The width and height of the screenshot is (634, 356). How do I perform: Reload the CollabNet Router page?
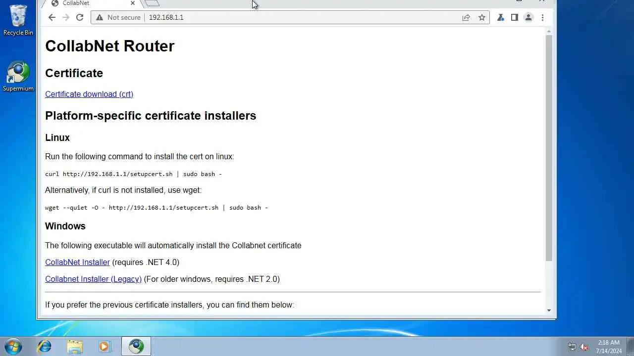pyautogui.click(x=80, y=17)
